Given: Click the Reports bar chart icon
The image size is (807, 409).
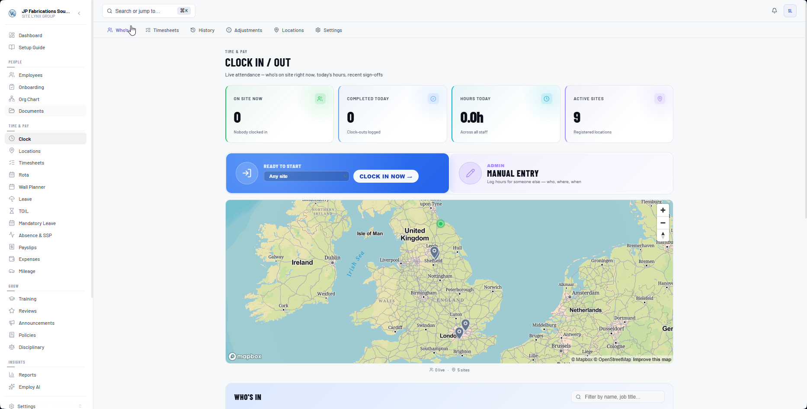Looking at the screenshot, I should (12, 375).
